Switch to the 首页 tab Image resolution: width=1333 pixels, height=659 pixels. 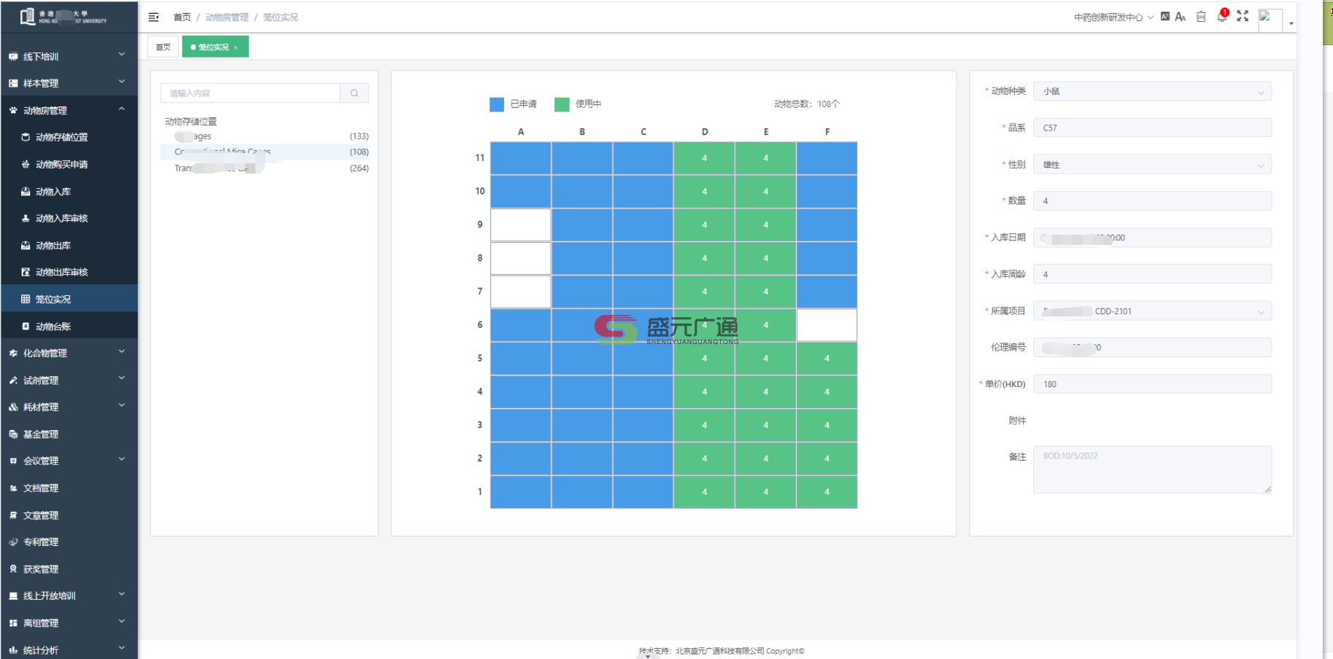click(x=163, y=47)
